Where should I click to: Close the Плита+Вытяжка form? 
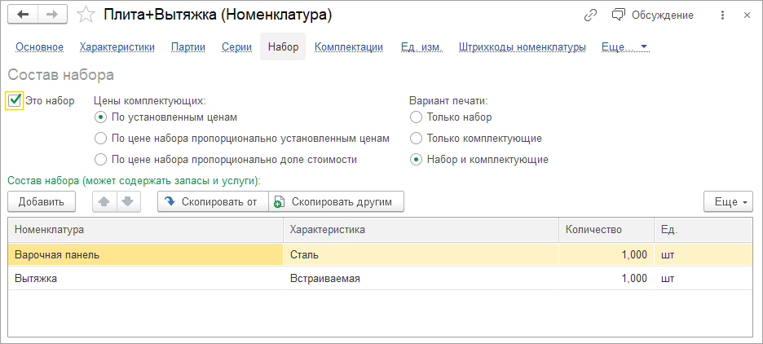pyautogui.click(x=747, y=15)
